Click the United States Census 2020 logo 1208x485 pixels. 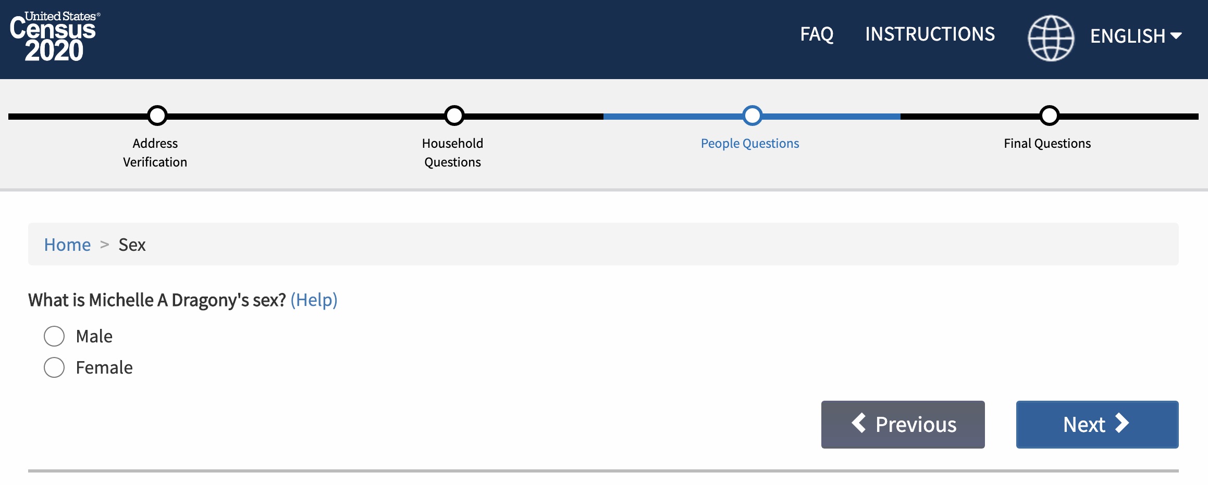point(55,36)
